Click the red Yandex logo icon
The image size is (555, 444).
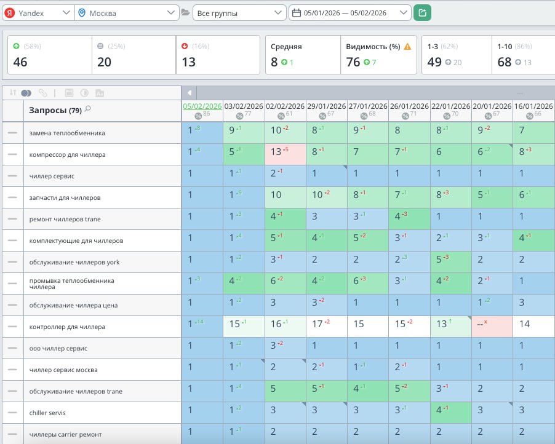coord(10,13)
